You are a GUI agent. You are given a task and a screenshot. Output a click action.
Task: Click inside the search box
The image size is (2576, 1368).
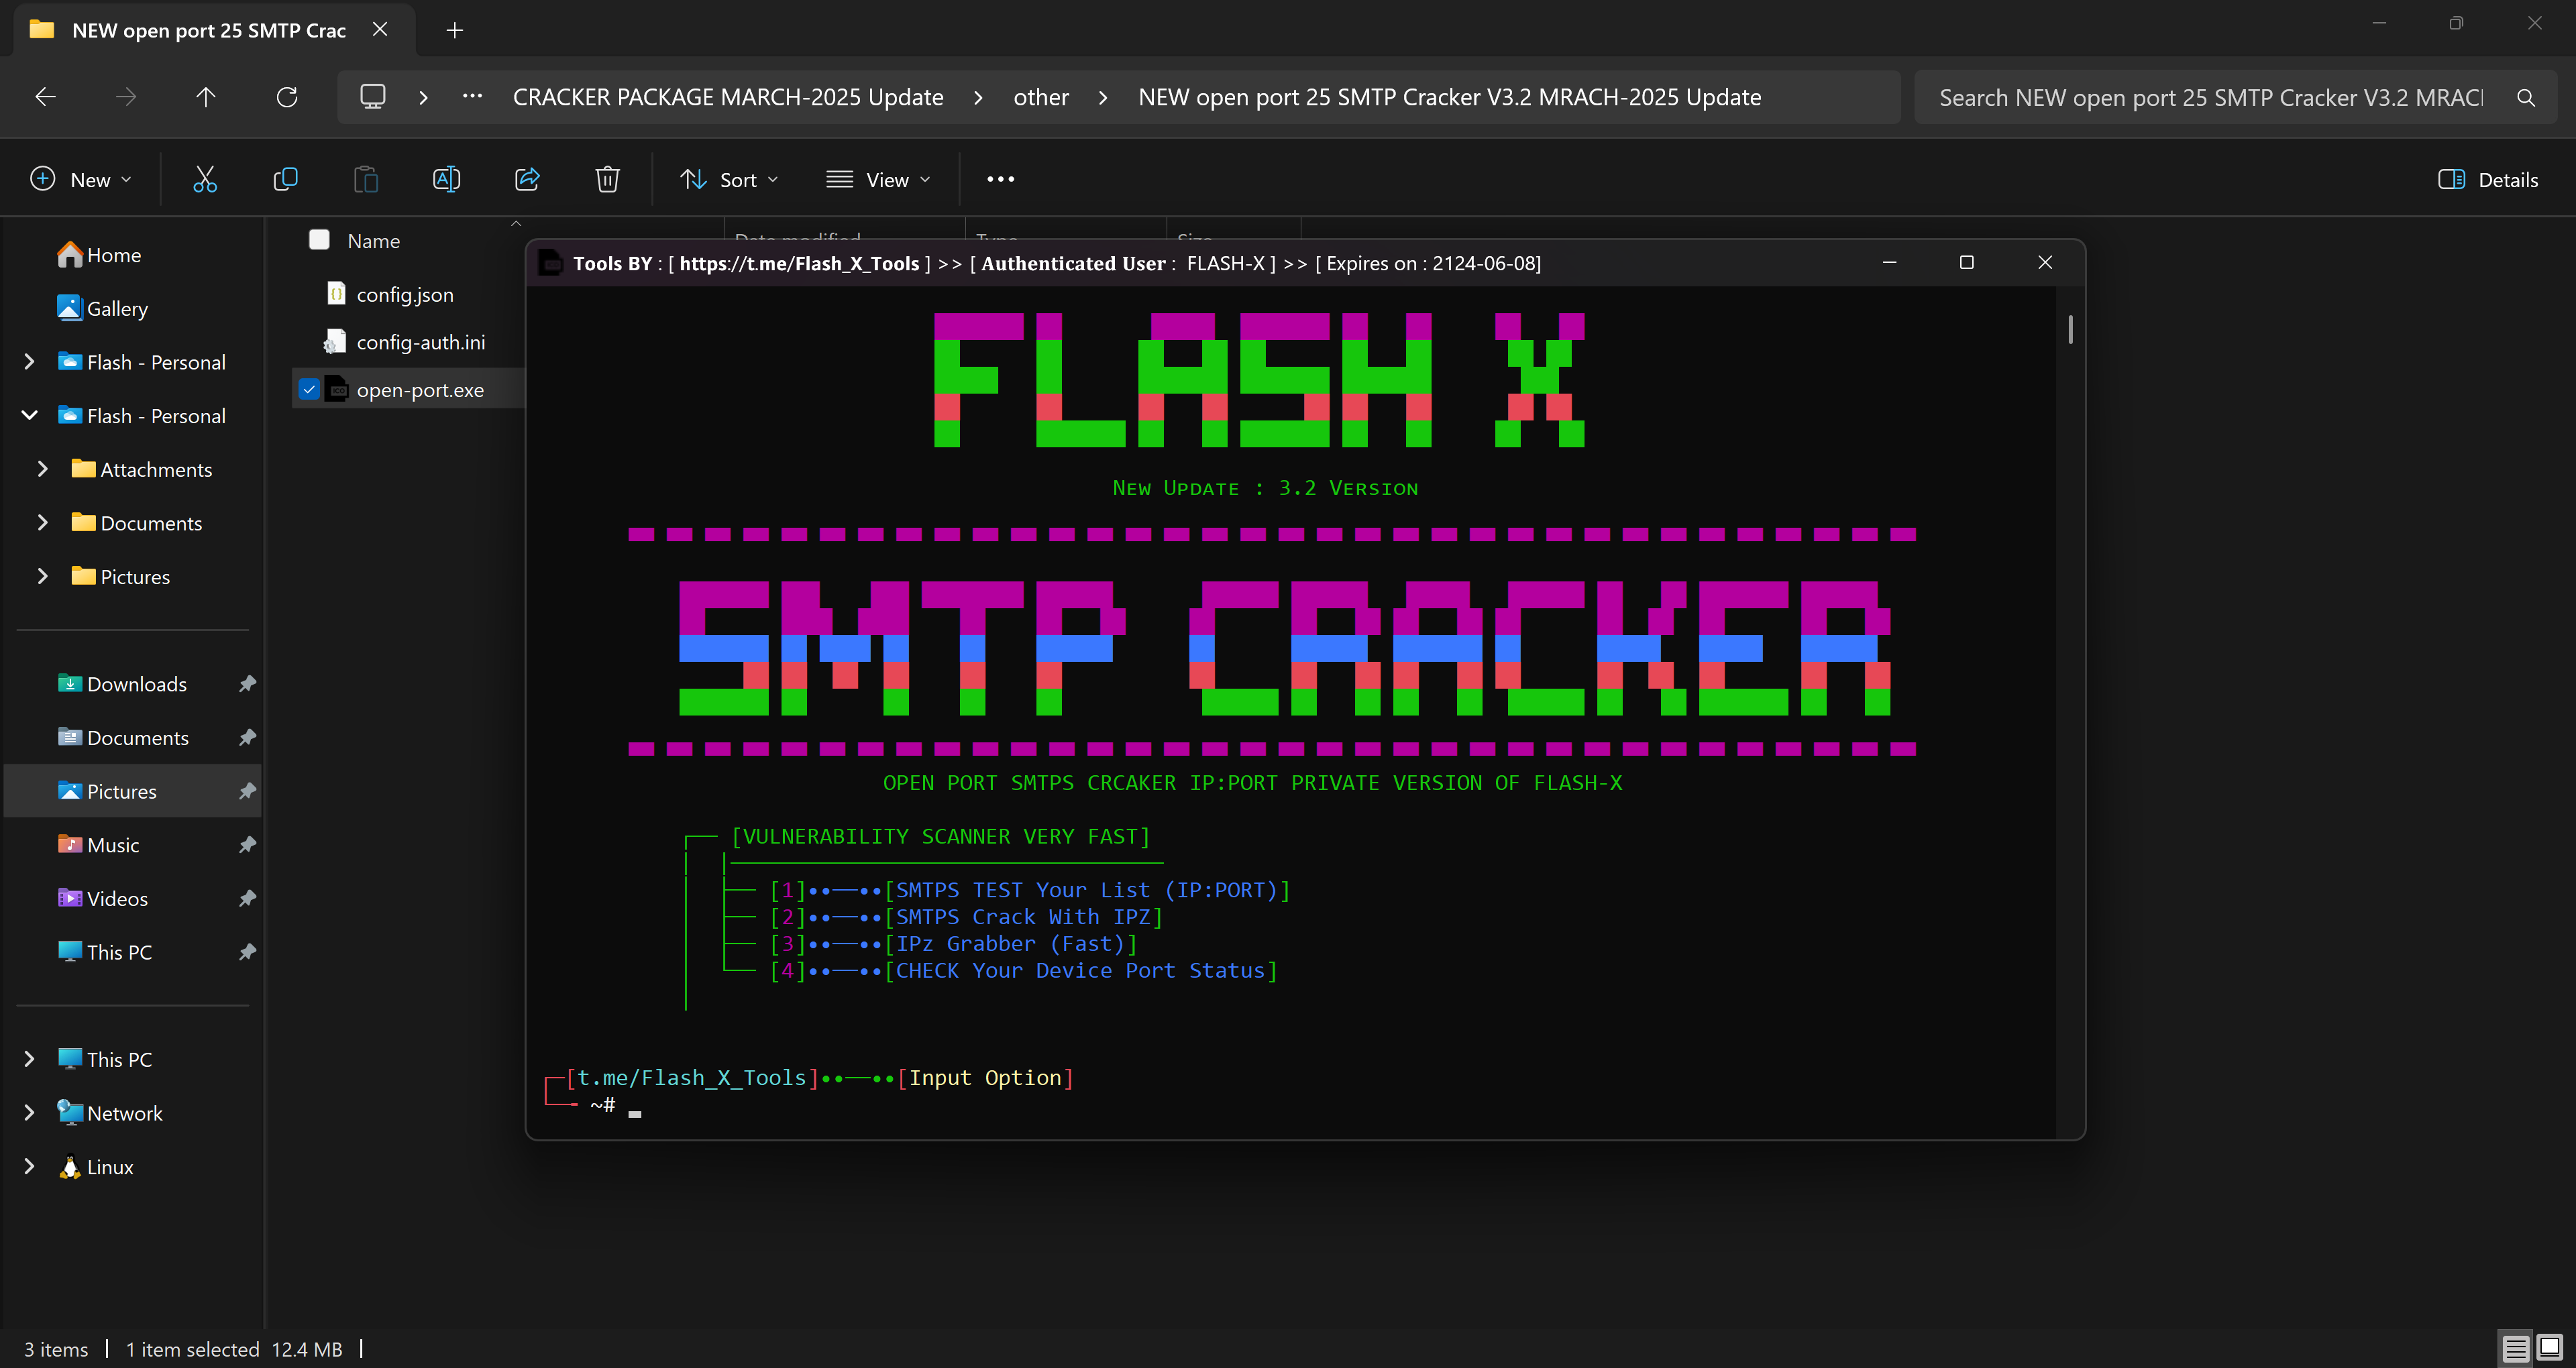pos(2200,96)
